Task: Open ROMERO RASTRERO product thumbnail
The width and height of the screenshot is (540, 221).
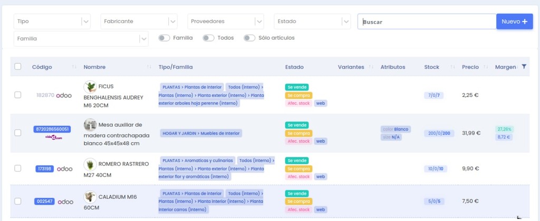Action: tap(90, 165)
